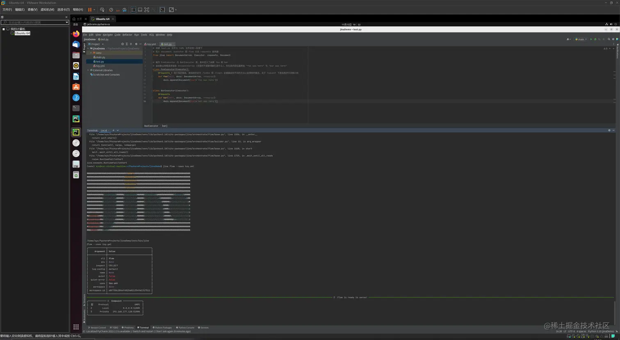Viewport: 620px width, 340px height.
Task: Open the Trash in the dock
Action: click(x=76, y=175)
